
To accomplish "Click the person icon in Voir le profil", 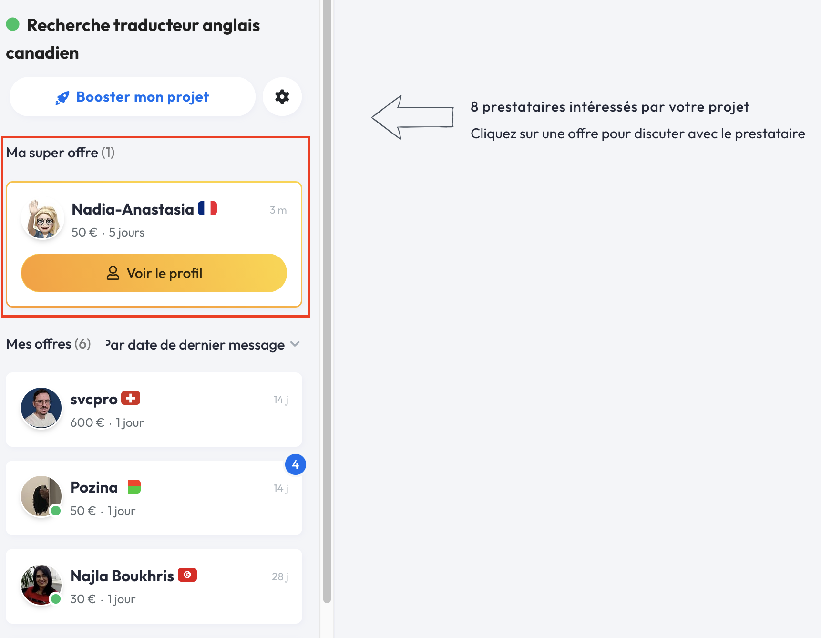I will 113,273.
